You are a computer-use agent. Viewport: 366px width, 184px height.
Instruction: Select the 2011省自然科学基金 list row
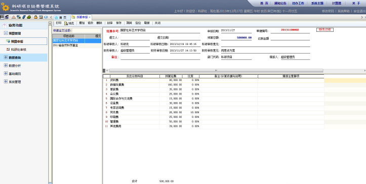point(77,45)
